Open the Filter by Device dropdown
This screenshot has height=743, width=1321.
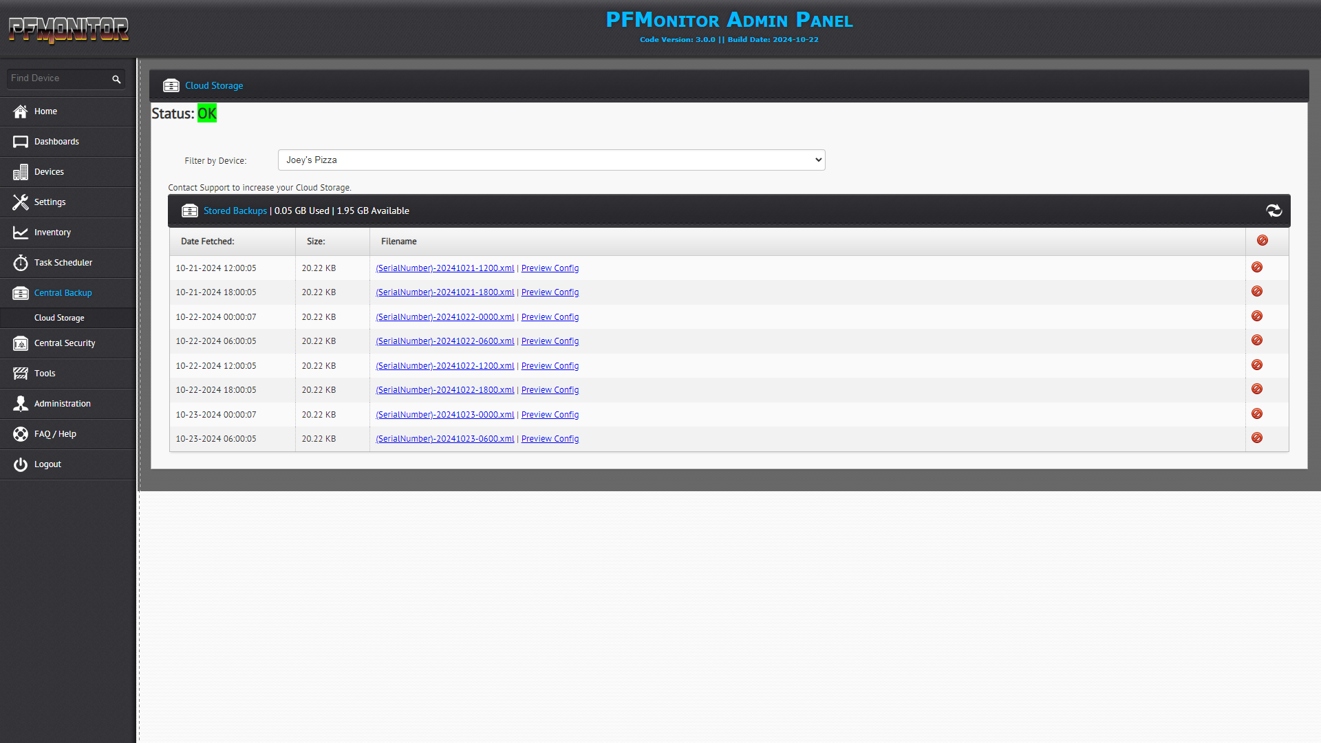(x=551, y=160)
